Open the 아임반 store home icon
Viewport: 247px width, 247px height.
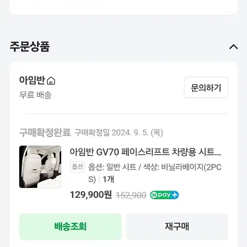point(51,81)
